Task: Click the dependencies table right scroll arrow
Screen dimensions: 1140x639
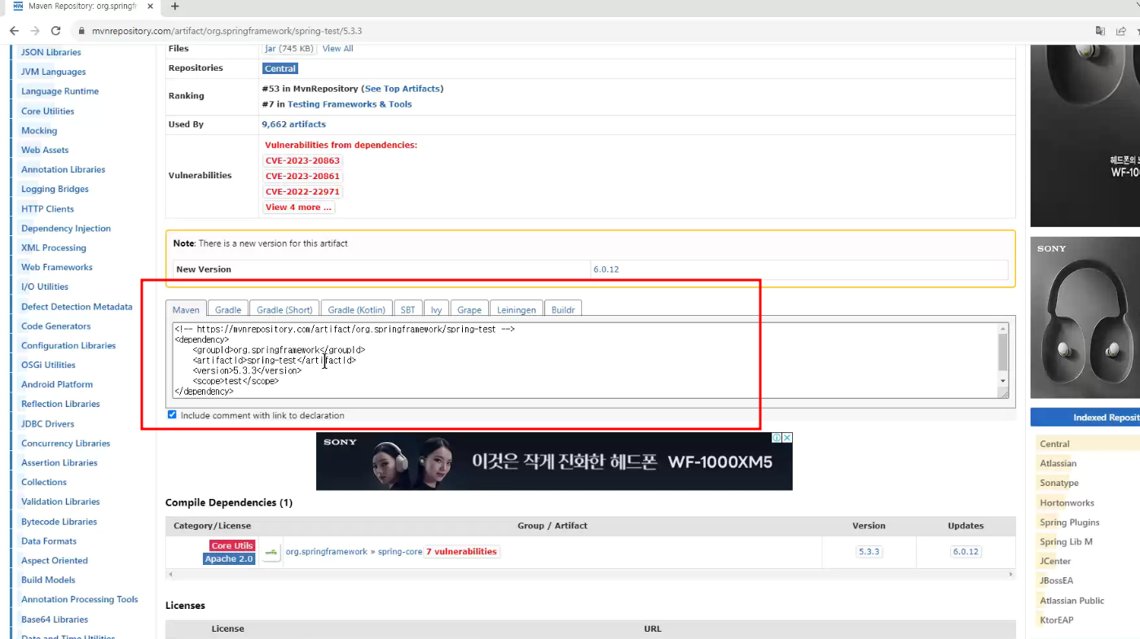Action: point(1012,574)
